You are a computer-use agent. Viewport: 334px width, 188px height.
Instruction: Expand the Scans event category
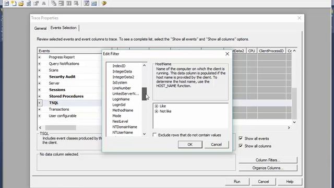(x=40, y=70)
